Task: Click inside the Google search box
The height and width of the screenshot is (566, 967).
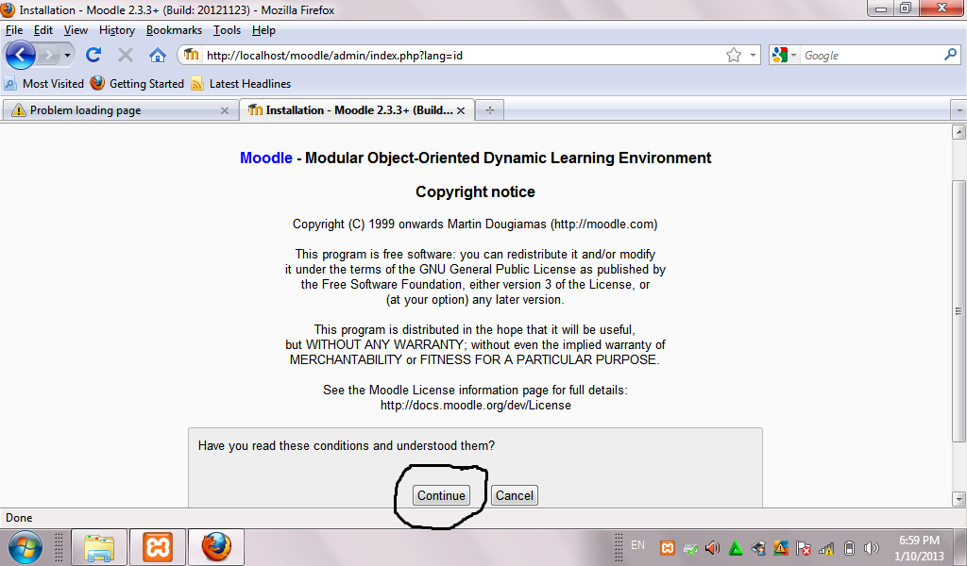Action: tap(871, 56)
